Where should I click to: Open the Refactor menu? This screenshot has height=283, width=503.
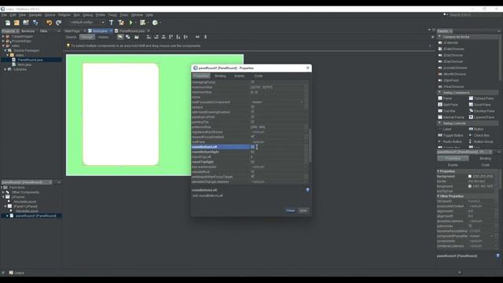pos(64,15)
